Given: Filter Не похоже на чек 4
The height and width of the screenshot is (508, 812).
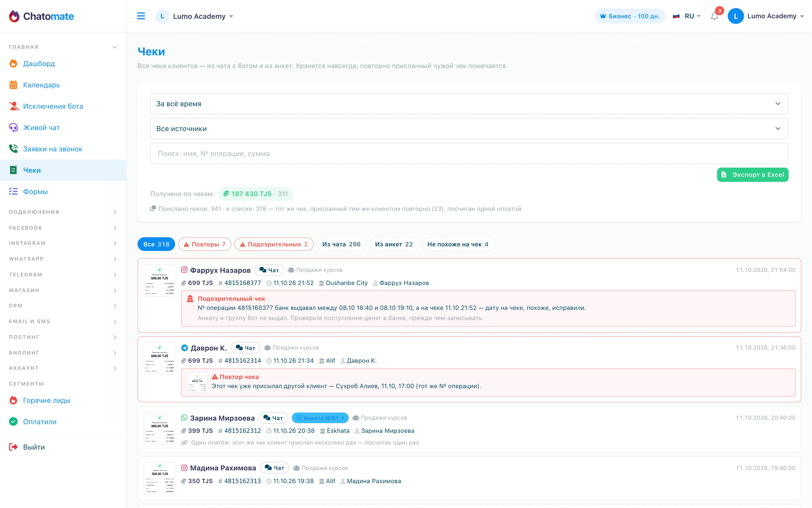Looking at the screenshot, I should (x=458, y=244).
